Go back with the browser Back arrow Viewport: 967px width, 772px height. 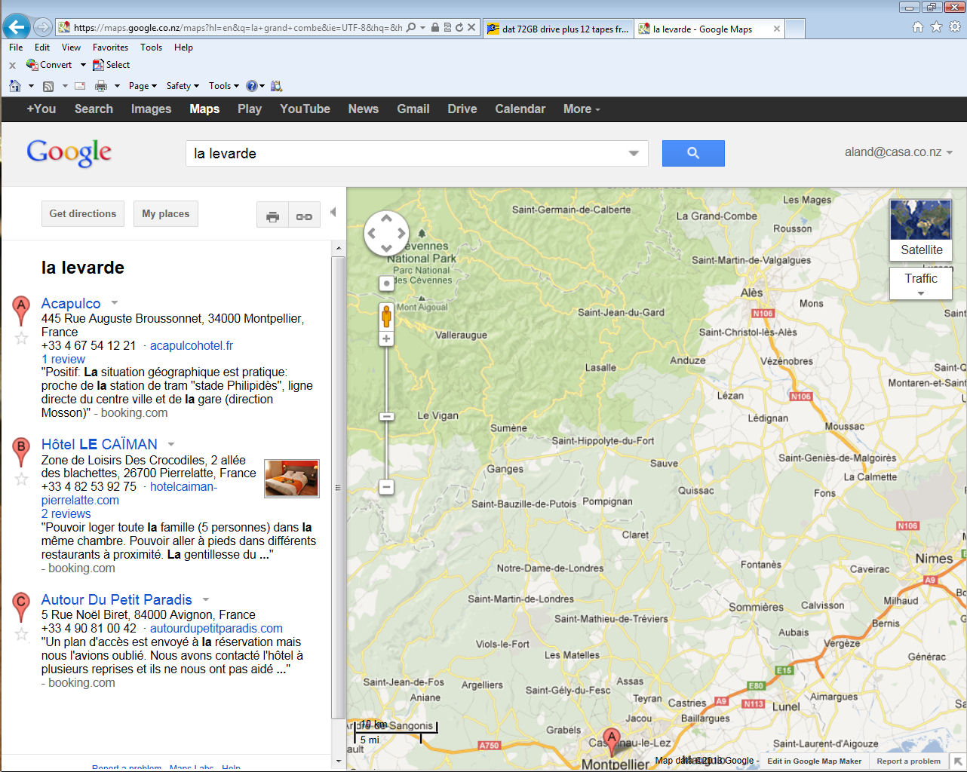17,27
